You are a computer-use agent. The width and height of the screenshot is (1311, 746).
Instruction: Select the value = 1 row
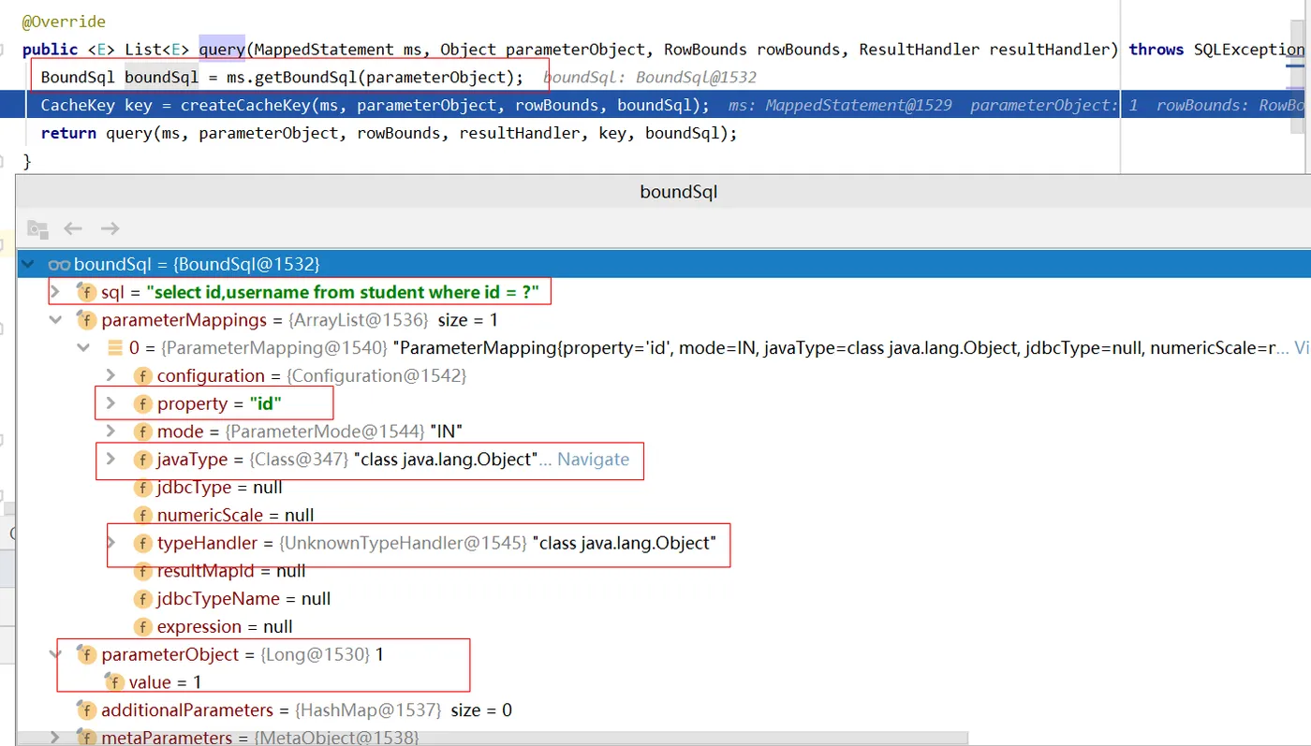pyautogui.click(x=662, y=682)
